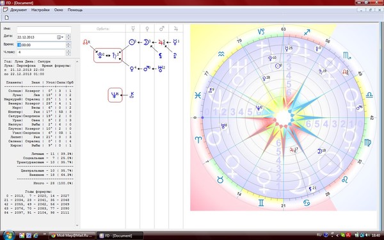Viewport: 384px width, 240px height.
Task: Select the Moon symbol in formula diagram
Action: [146, 42]
